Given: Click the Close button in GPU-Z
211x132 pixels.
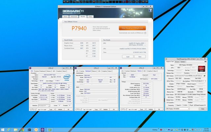Looking at the screenshot, I should [x=203, y=109].
